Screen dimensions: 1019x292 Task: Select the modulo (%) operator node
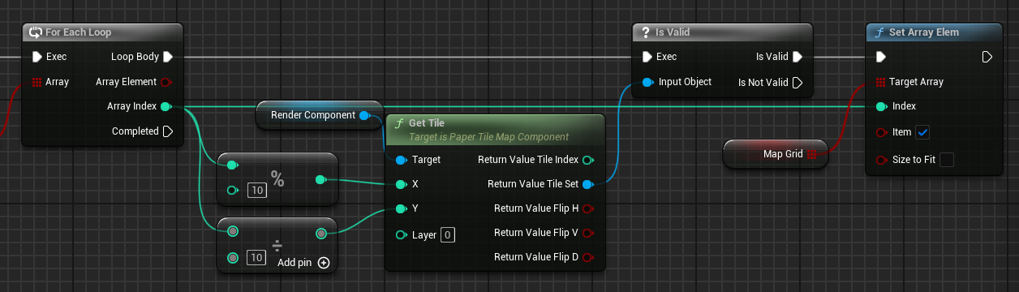277,179
